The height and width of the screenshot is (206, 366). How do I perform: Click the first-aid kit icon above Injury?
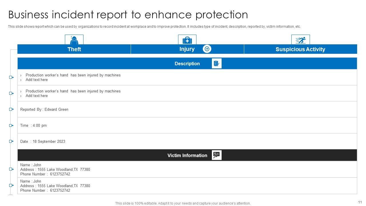click(x=187, y=40)
